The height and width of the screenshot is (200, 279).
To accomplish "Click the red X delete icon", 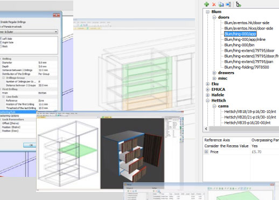I will coord(214,4).
